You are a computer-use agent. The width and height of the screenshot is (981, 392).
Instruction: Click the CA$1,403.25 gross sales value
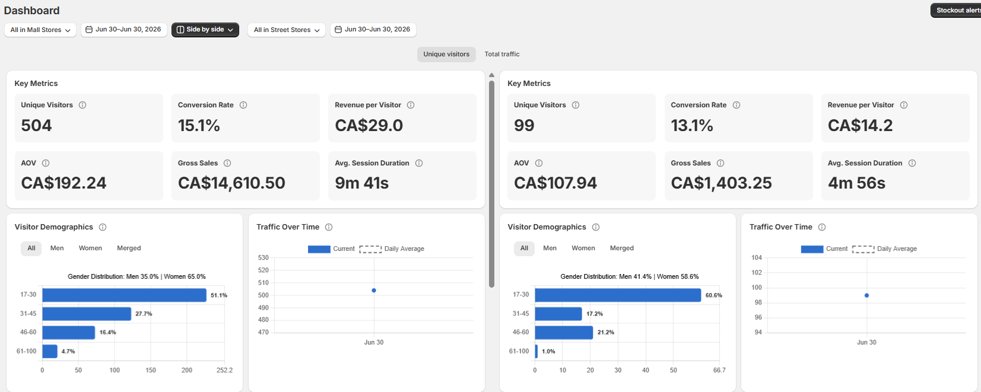coord(721,183)
